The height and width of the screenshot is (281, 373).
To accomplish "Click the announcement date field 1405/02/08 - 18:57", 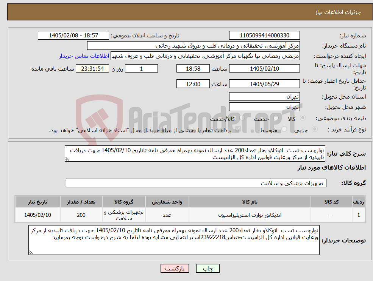I will pos(73,36).
